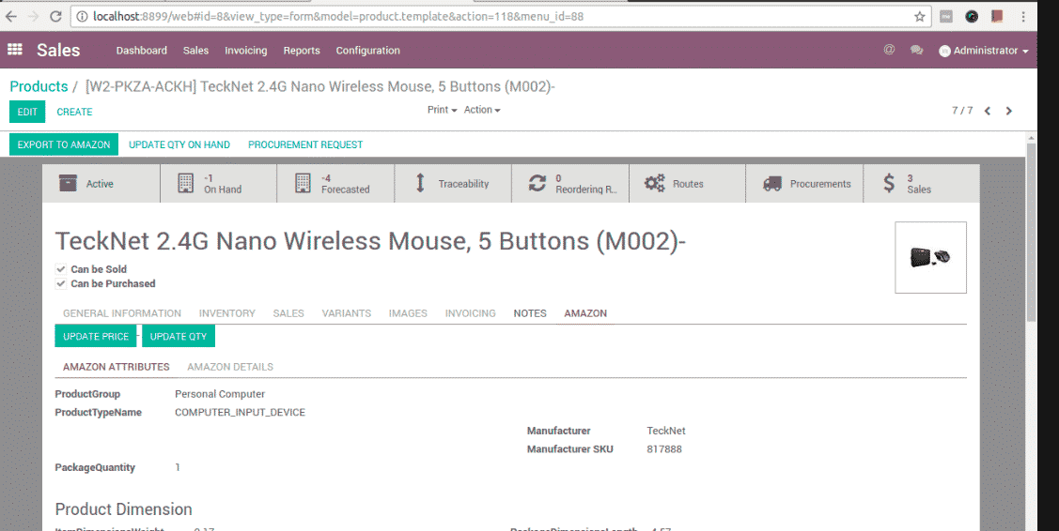Click the Active archive box icon
1059x531 pixels.
(x=68, y=184)
